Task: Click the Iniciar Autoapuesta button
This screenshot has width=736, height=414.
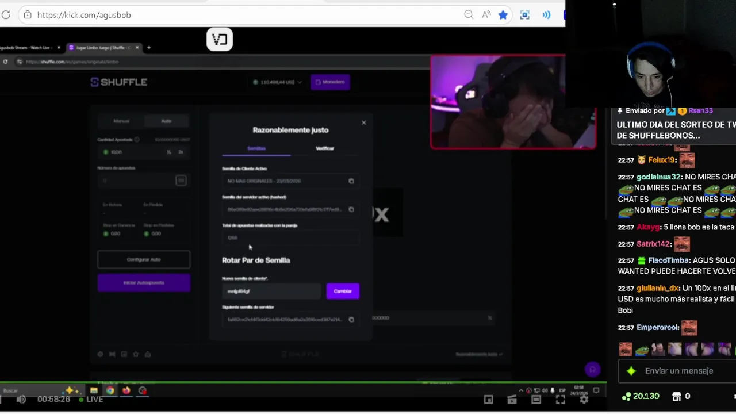Action: 144,282
